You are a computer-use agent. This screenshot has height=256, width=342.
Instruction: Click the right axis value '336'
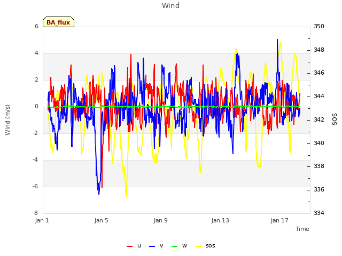point(319,190)
